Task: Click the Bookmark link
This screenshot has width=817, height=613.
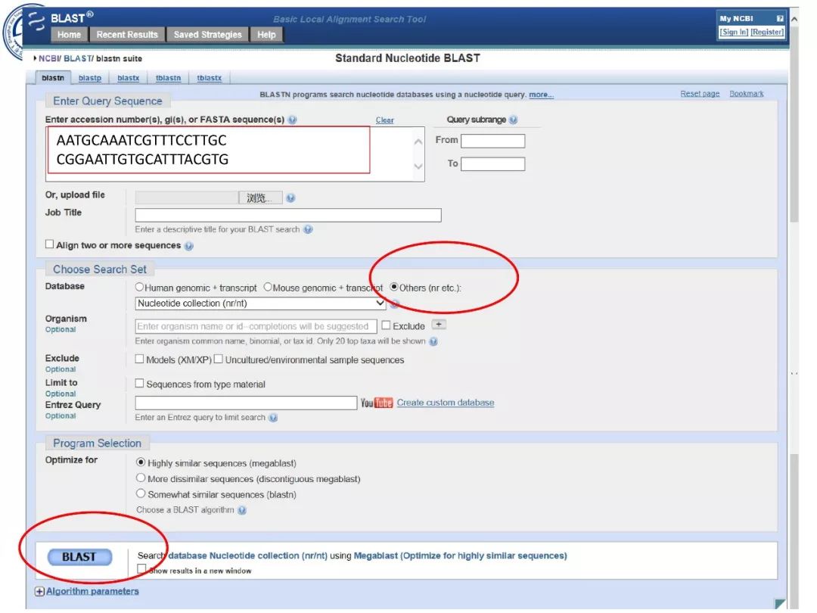Action: [746, 94]
